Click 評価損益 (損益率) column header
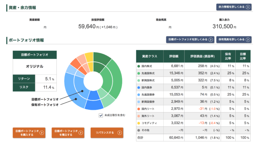Screen dimensions: 254x145 point(202,56)
